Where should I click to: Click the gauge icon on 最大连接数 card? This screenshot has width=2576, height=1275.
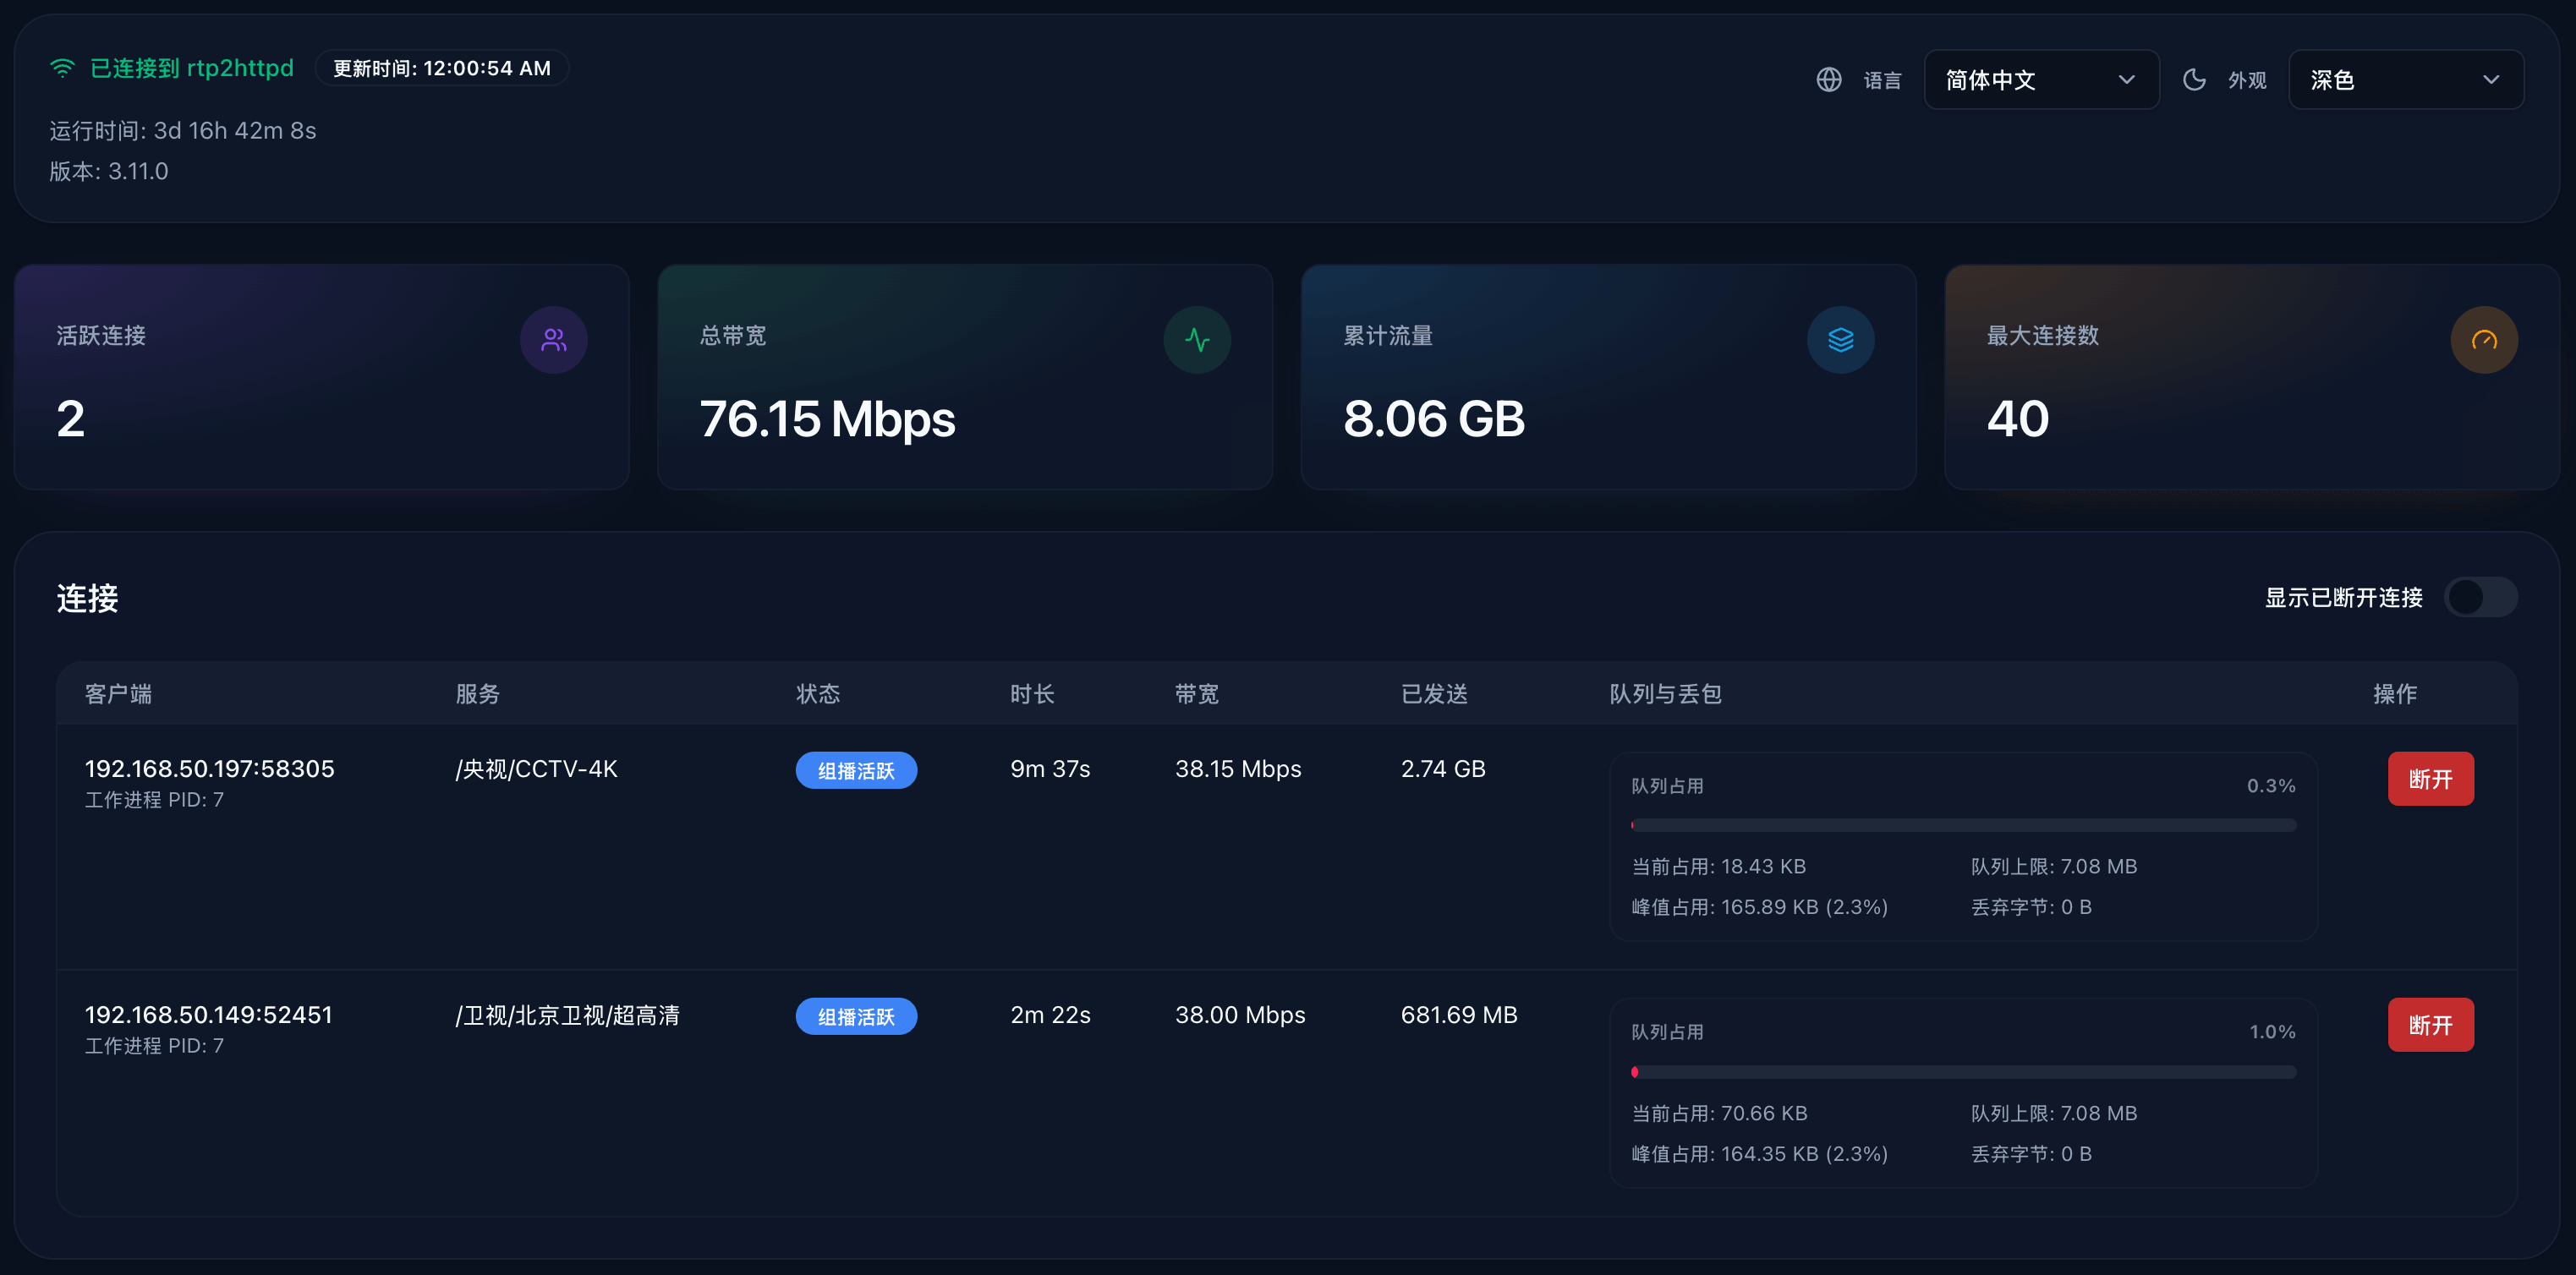[x=2483, y=339]
